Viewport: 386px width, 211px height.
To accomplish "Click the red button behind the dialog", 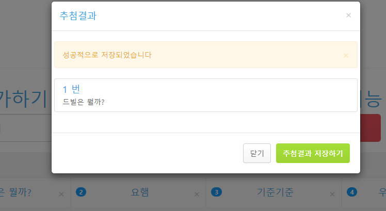I will point(371,128).
